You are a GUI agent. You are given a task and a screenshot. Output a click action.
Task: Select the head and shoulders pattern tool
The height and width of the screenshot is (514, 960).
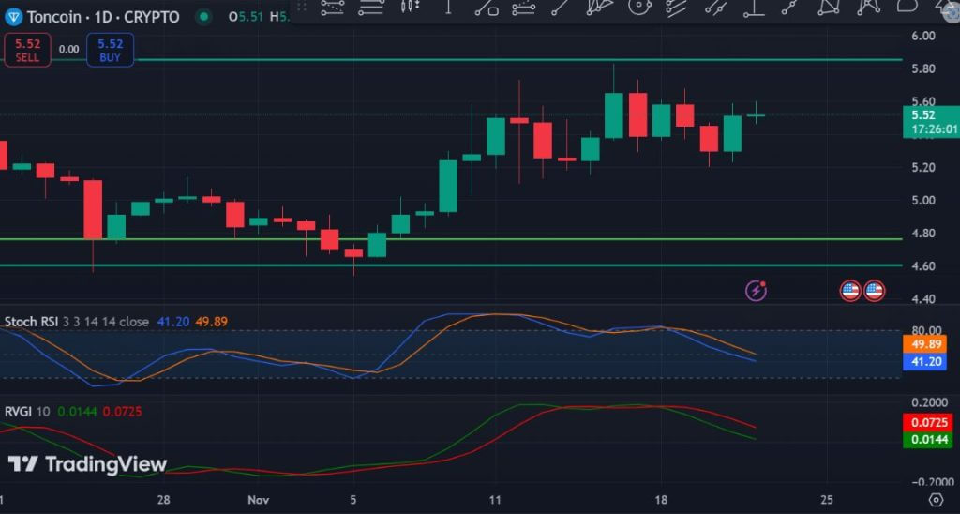click(868, 7)
